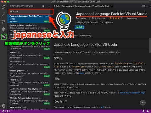
Task: Open the Extensions view in activity bar
Action: [4, 37]
